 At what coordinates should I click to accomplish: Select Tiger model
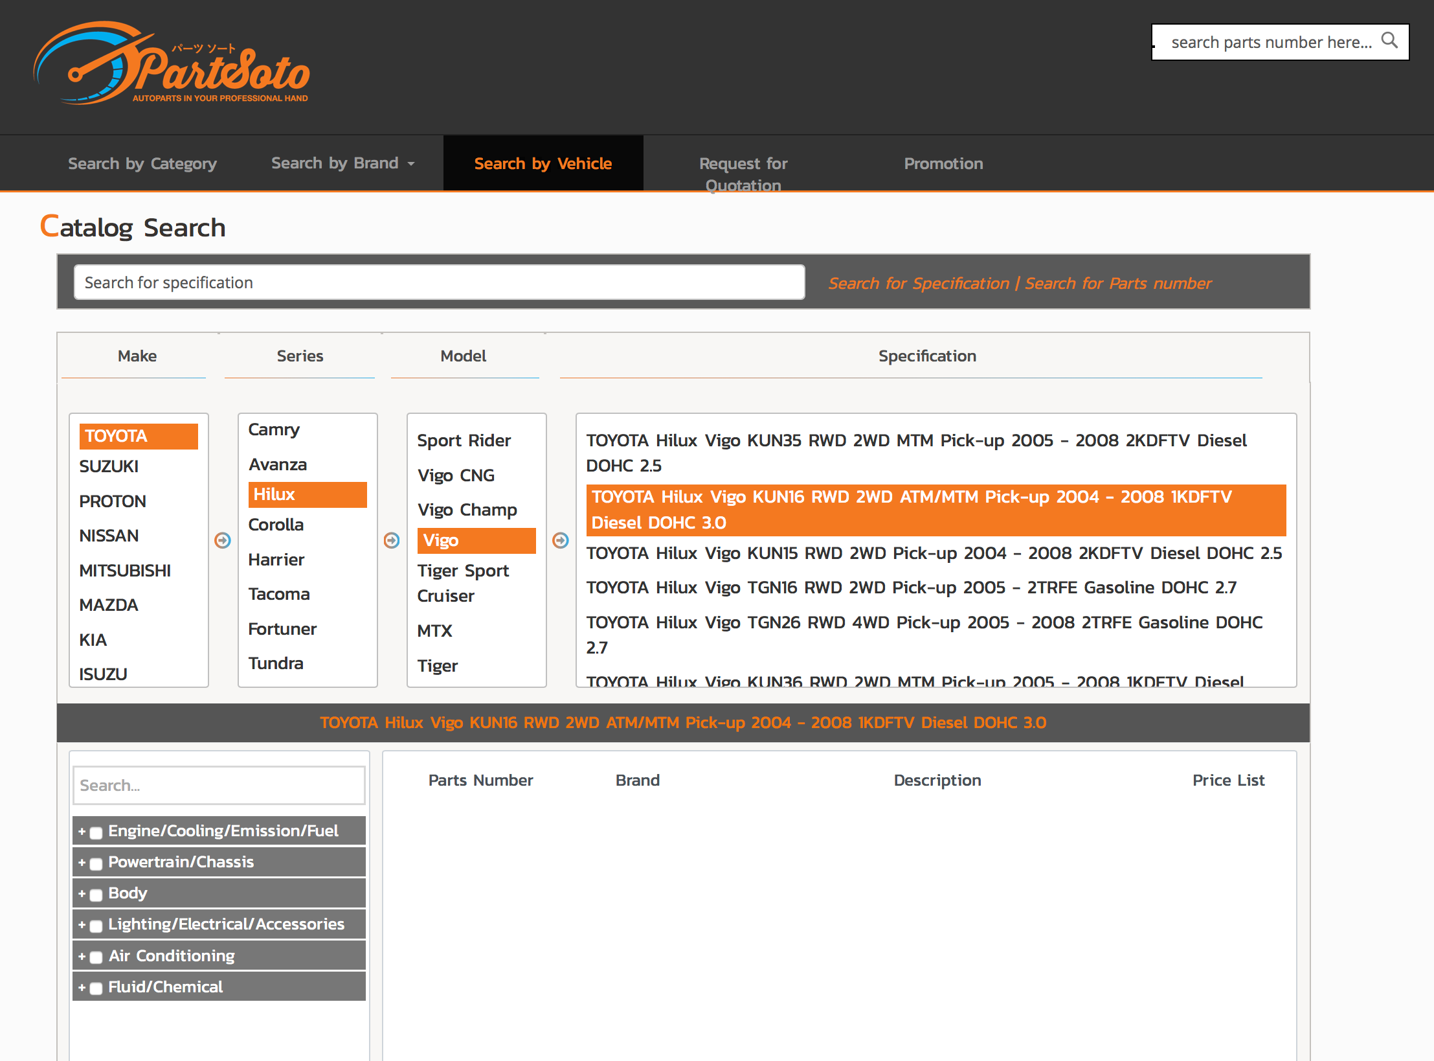click(x=438, y=666)
